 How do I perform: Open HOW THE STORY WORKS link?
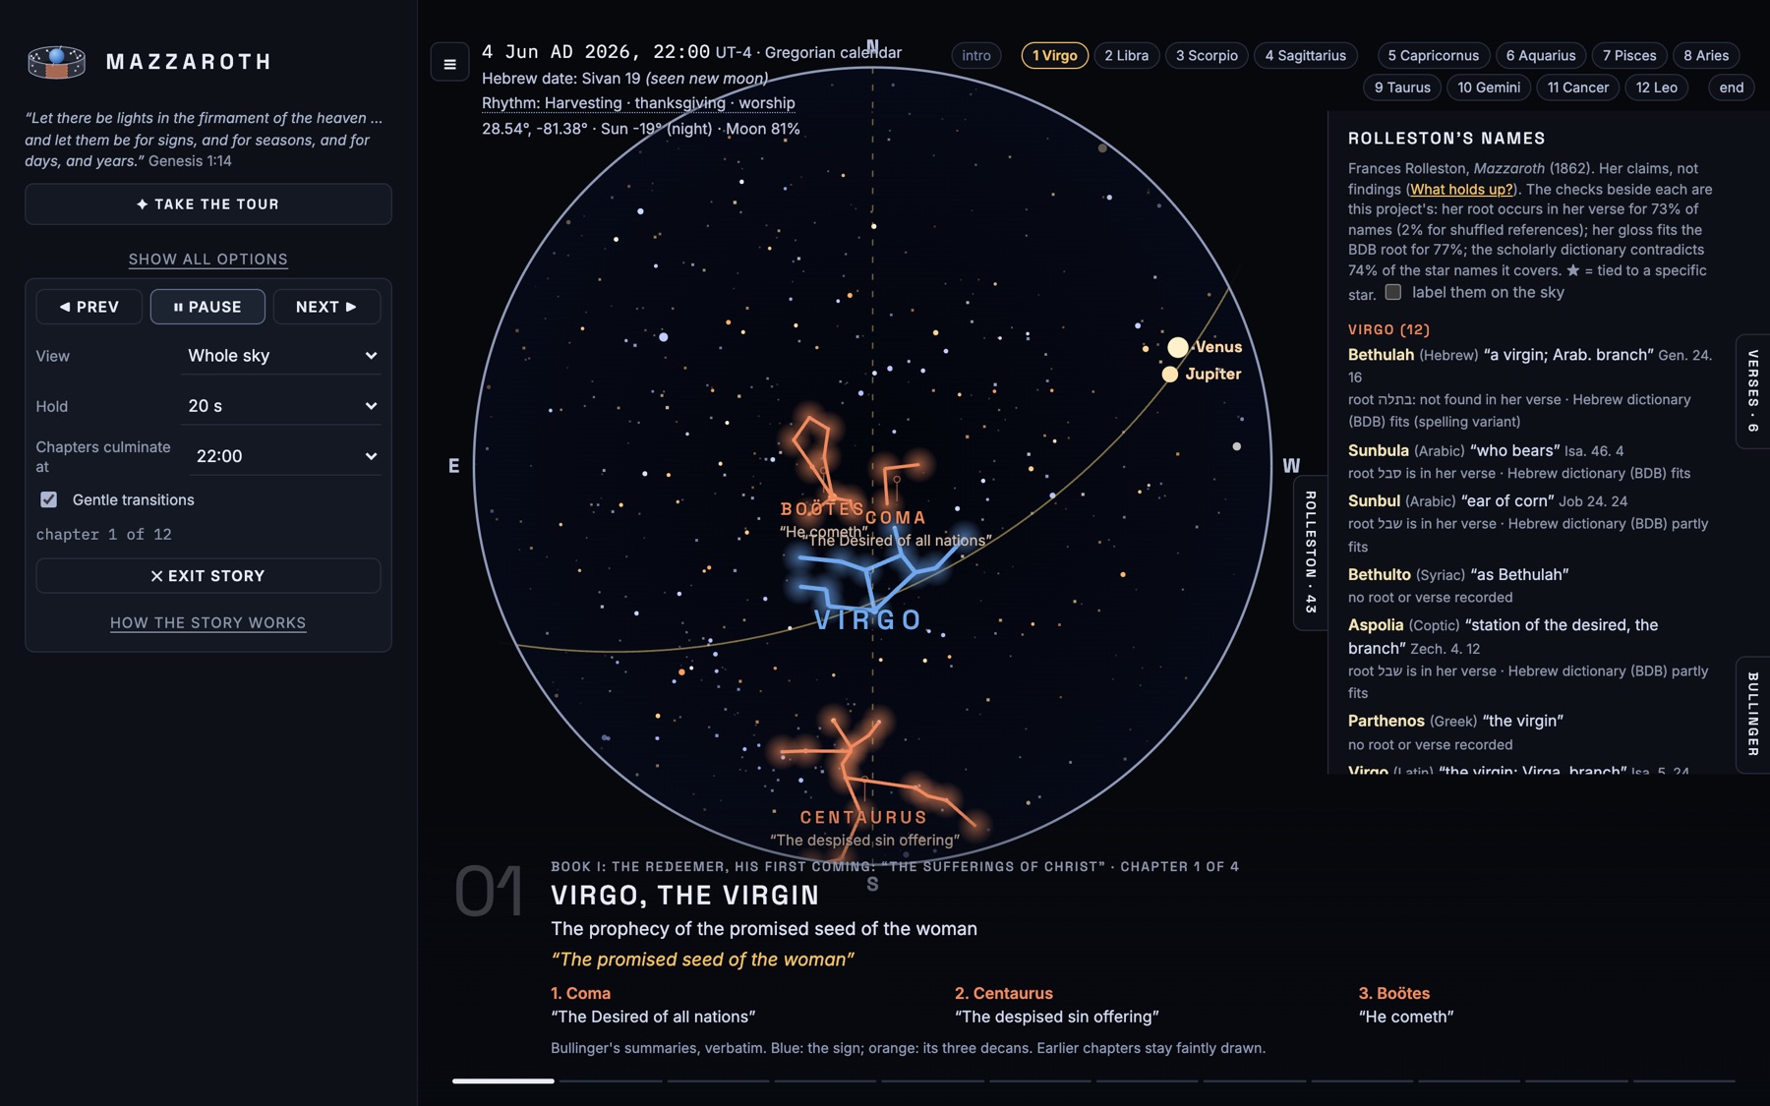coord(208,623)
